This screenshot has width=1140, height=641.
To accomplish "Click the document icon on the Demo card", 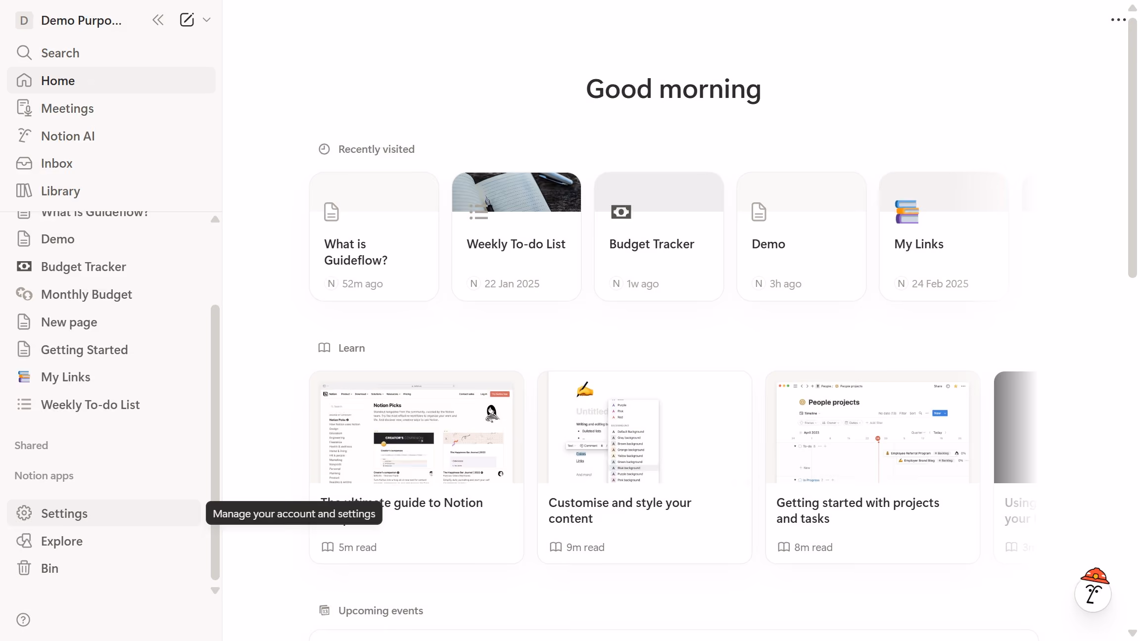I will click(759, 212).
